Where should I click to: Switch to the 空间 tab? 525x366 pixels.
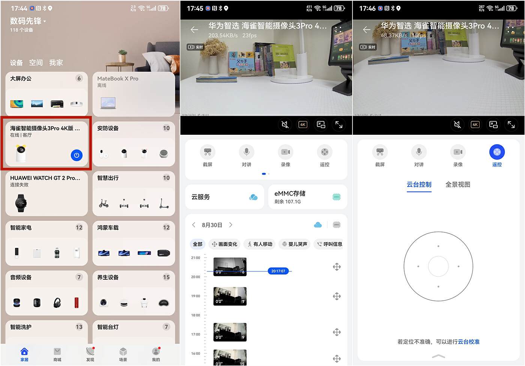coord(36,63)
